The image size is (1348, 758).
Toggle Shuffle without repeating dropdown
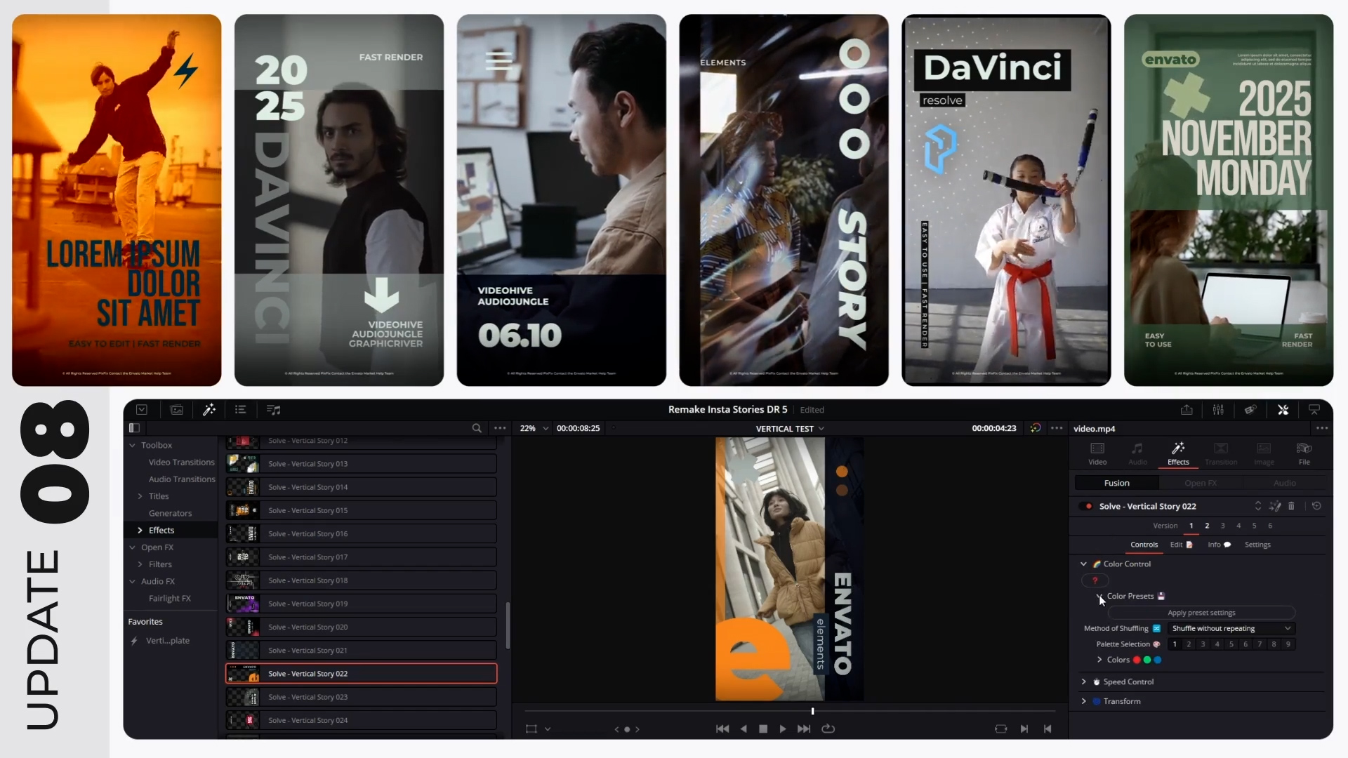(x=1286, y=628)
